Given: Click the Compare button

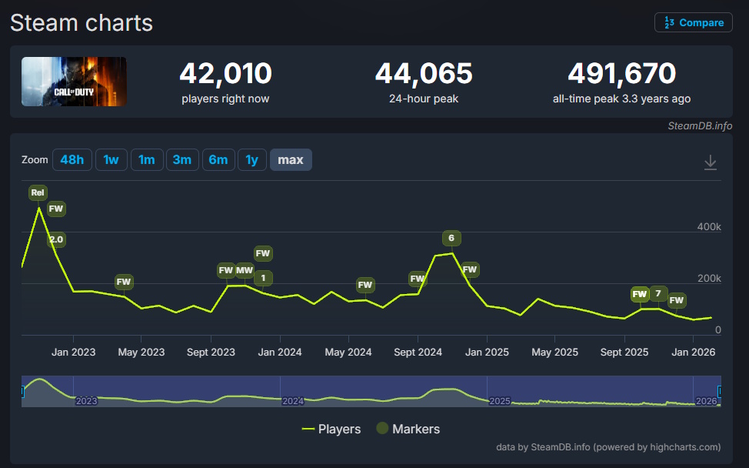Looking at the screenshot, I should click(x=693, y=22).
